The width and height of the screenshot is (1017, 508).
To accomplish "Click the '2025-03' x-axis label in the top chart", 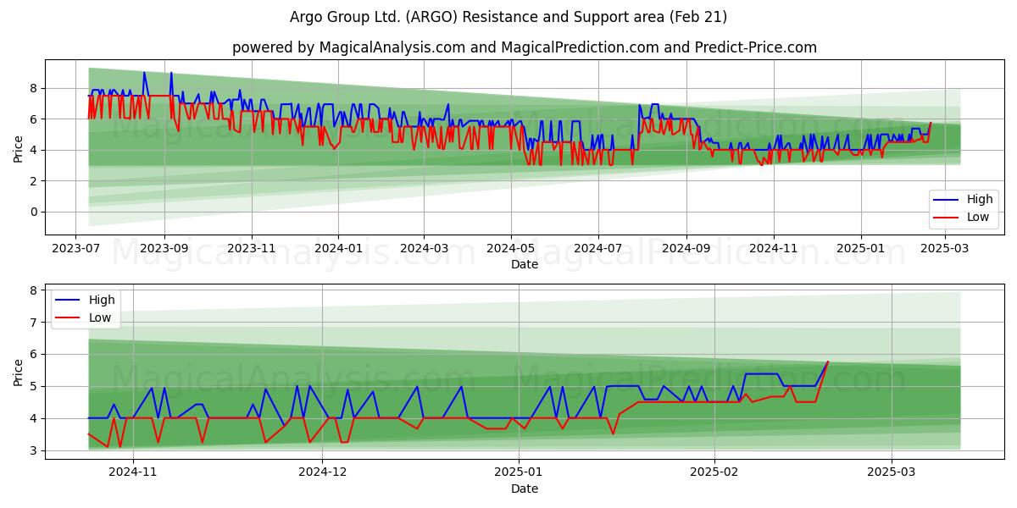I will coord(945,249).
